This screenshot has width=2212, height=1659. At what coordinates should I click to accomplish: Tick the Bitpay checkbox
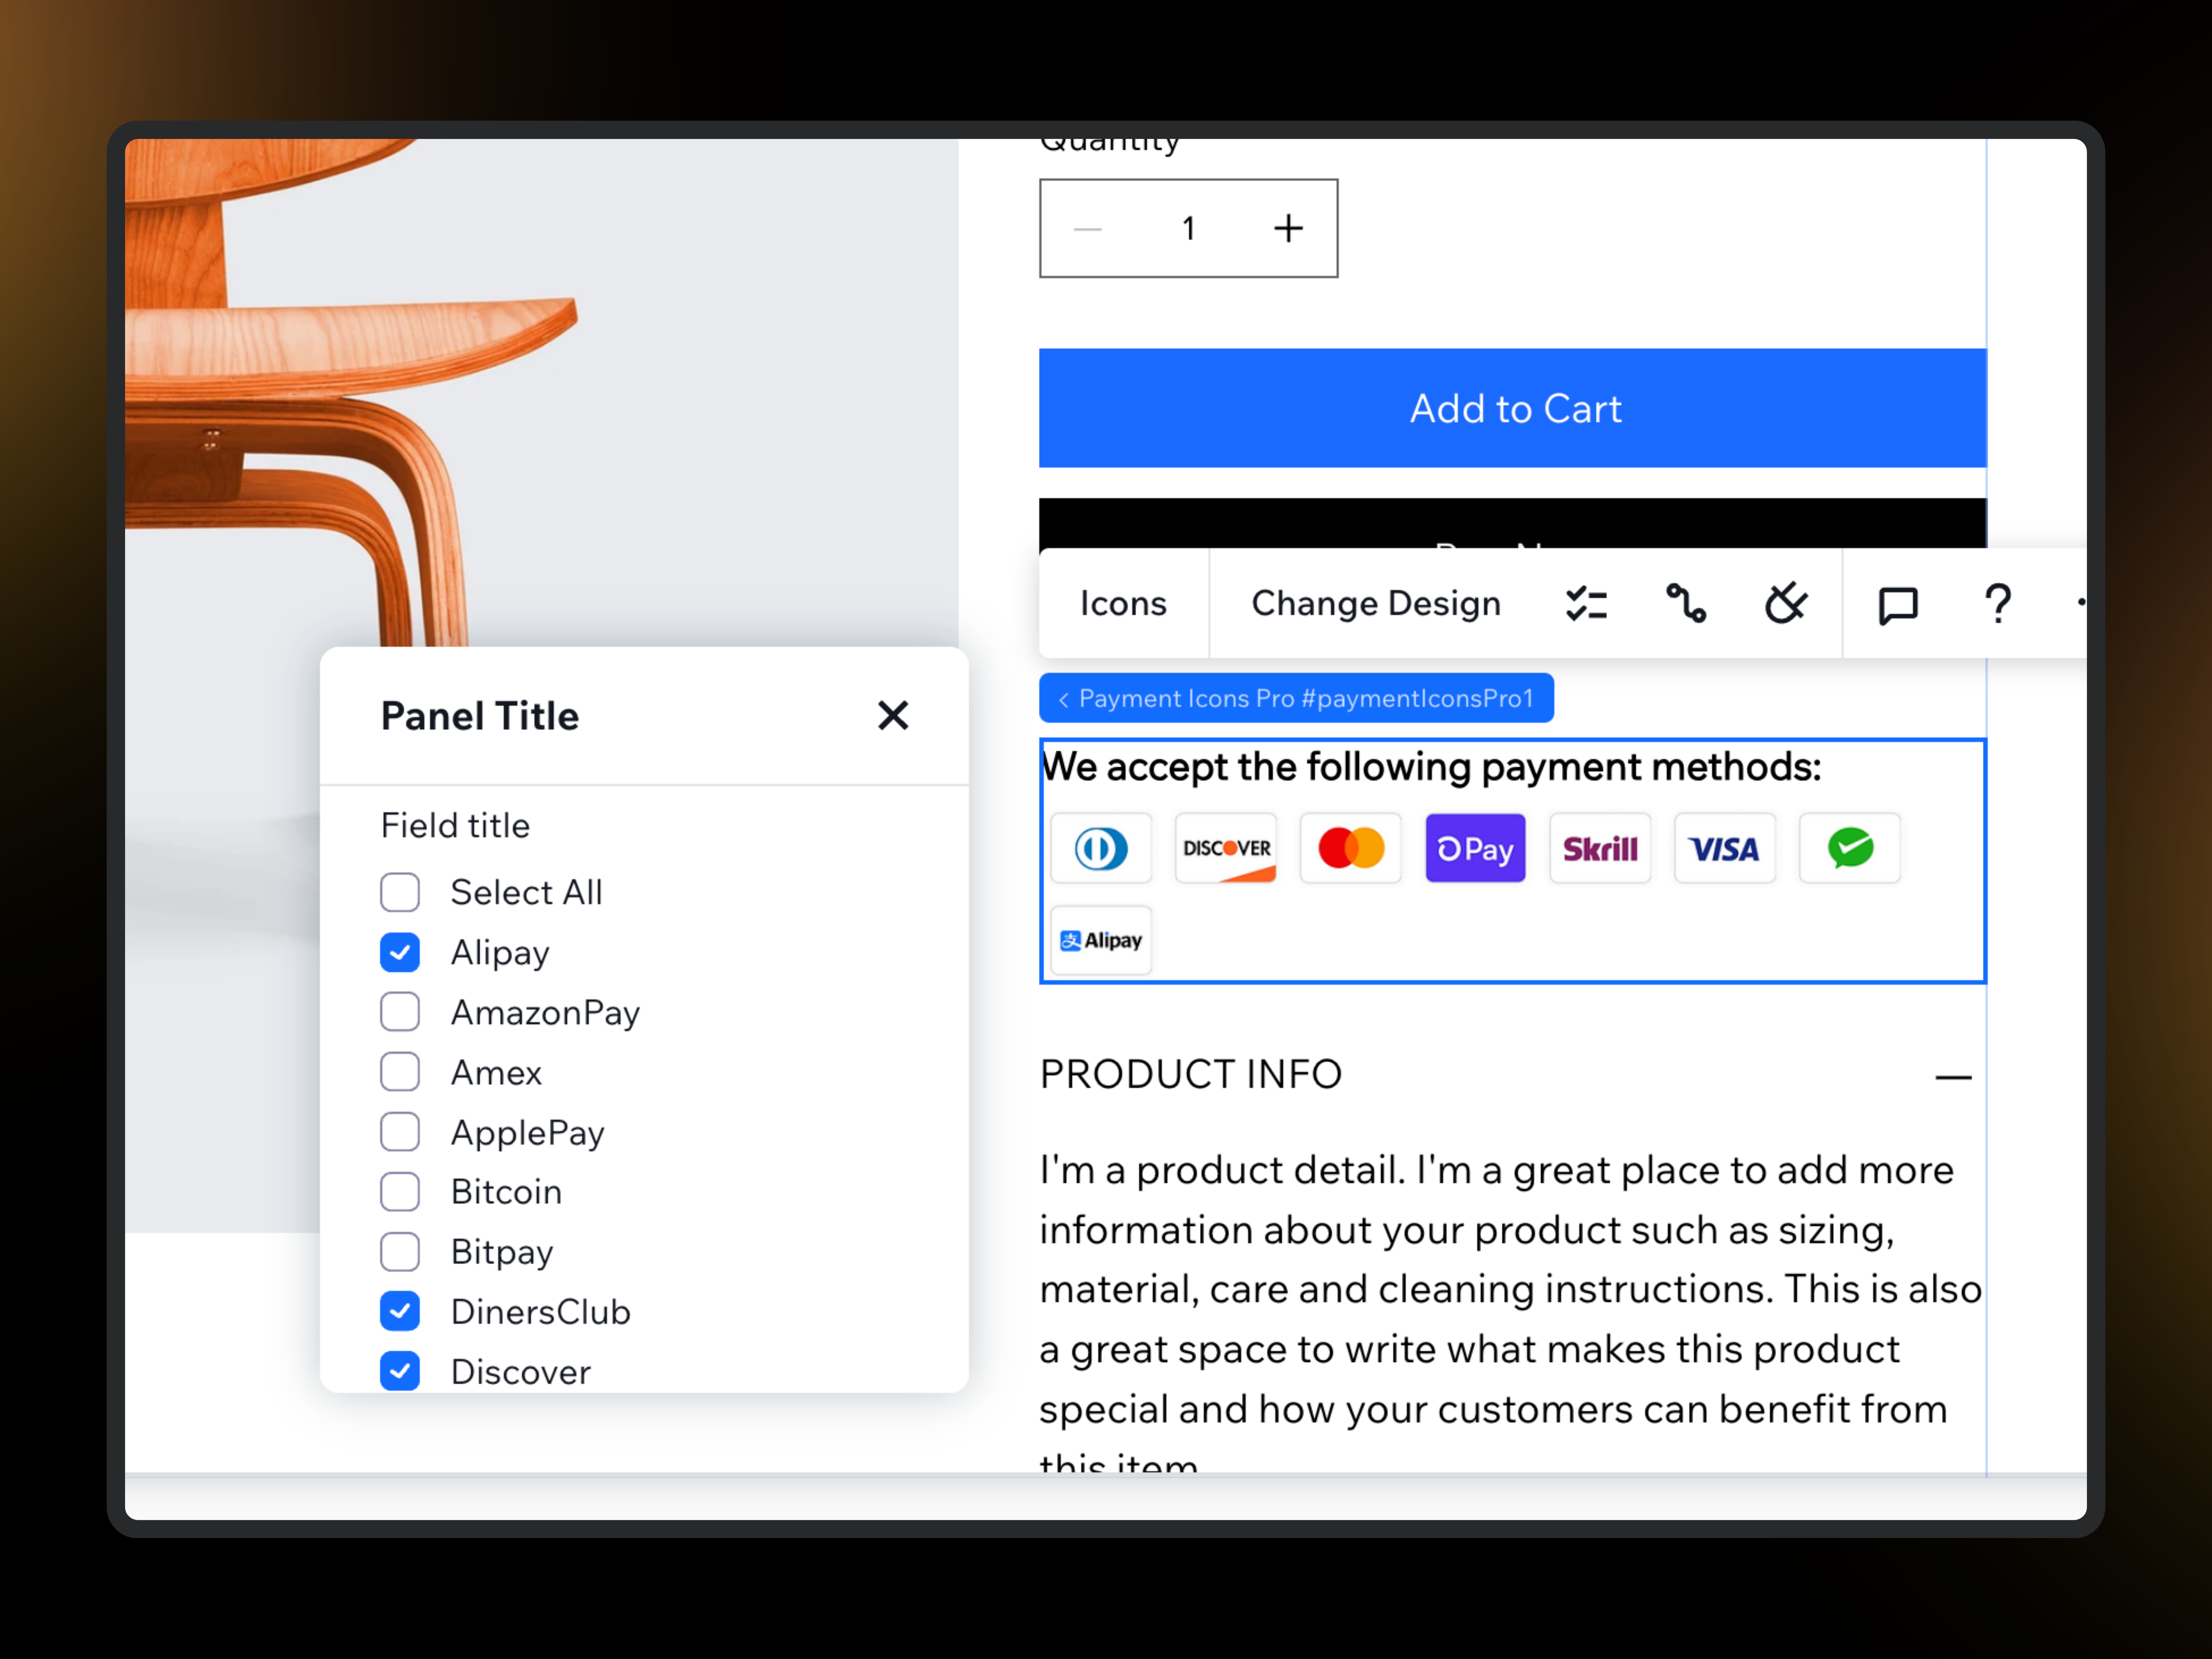[400, 1252]
